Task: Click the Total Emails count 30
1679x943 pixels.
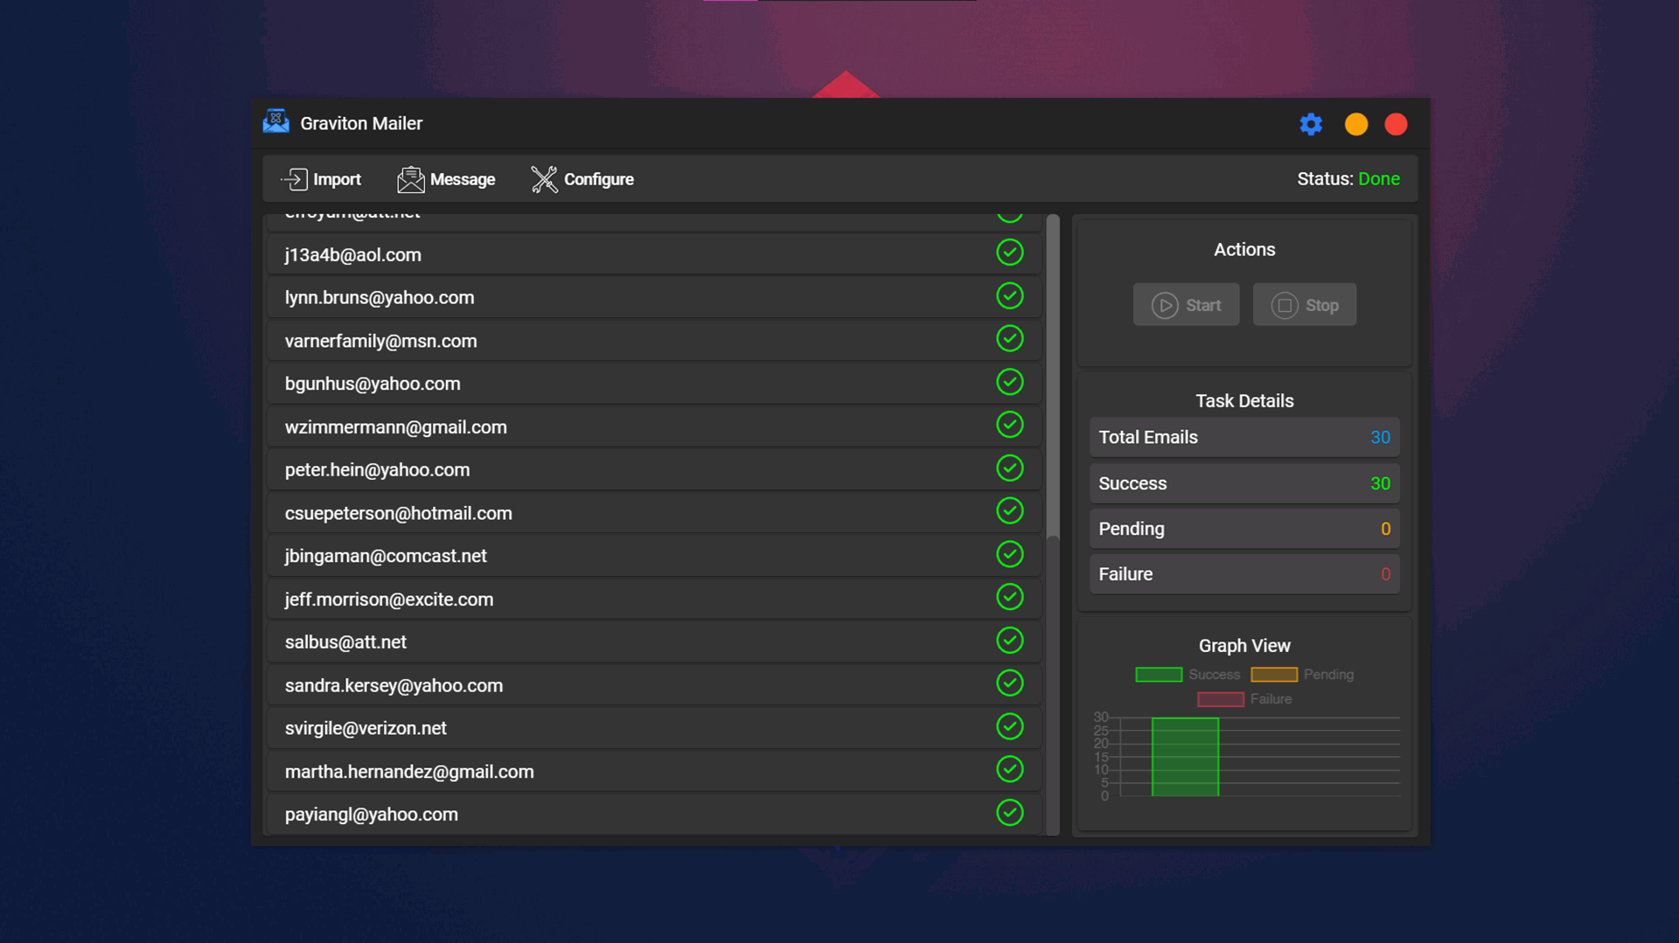Action: click(x=1380, y=437)
